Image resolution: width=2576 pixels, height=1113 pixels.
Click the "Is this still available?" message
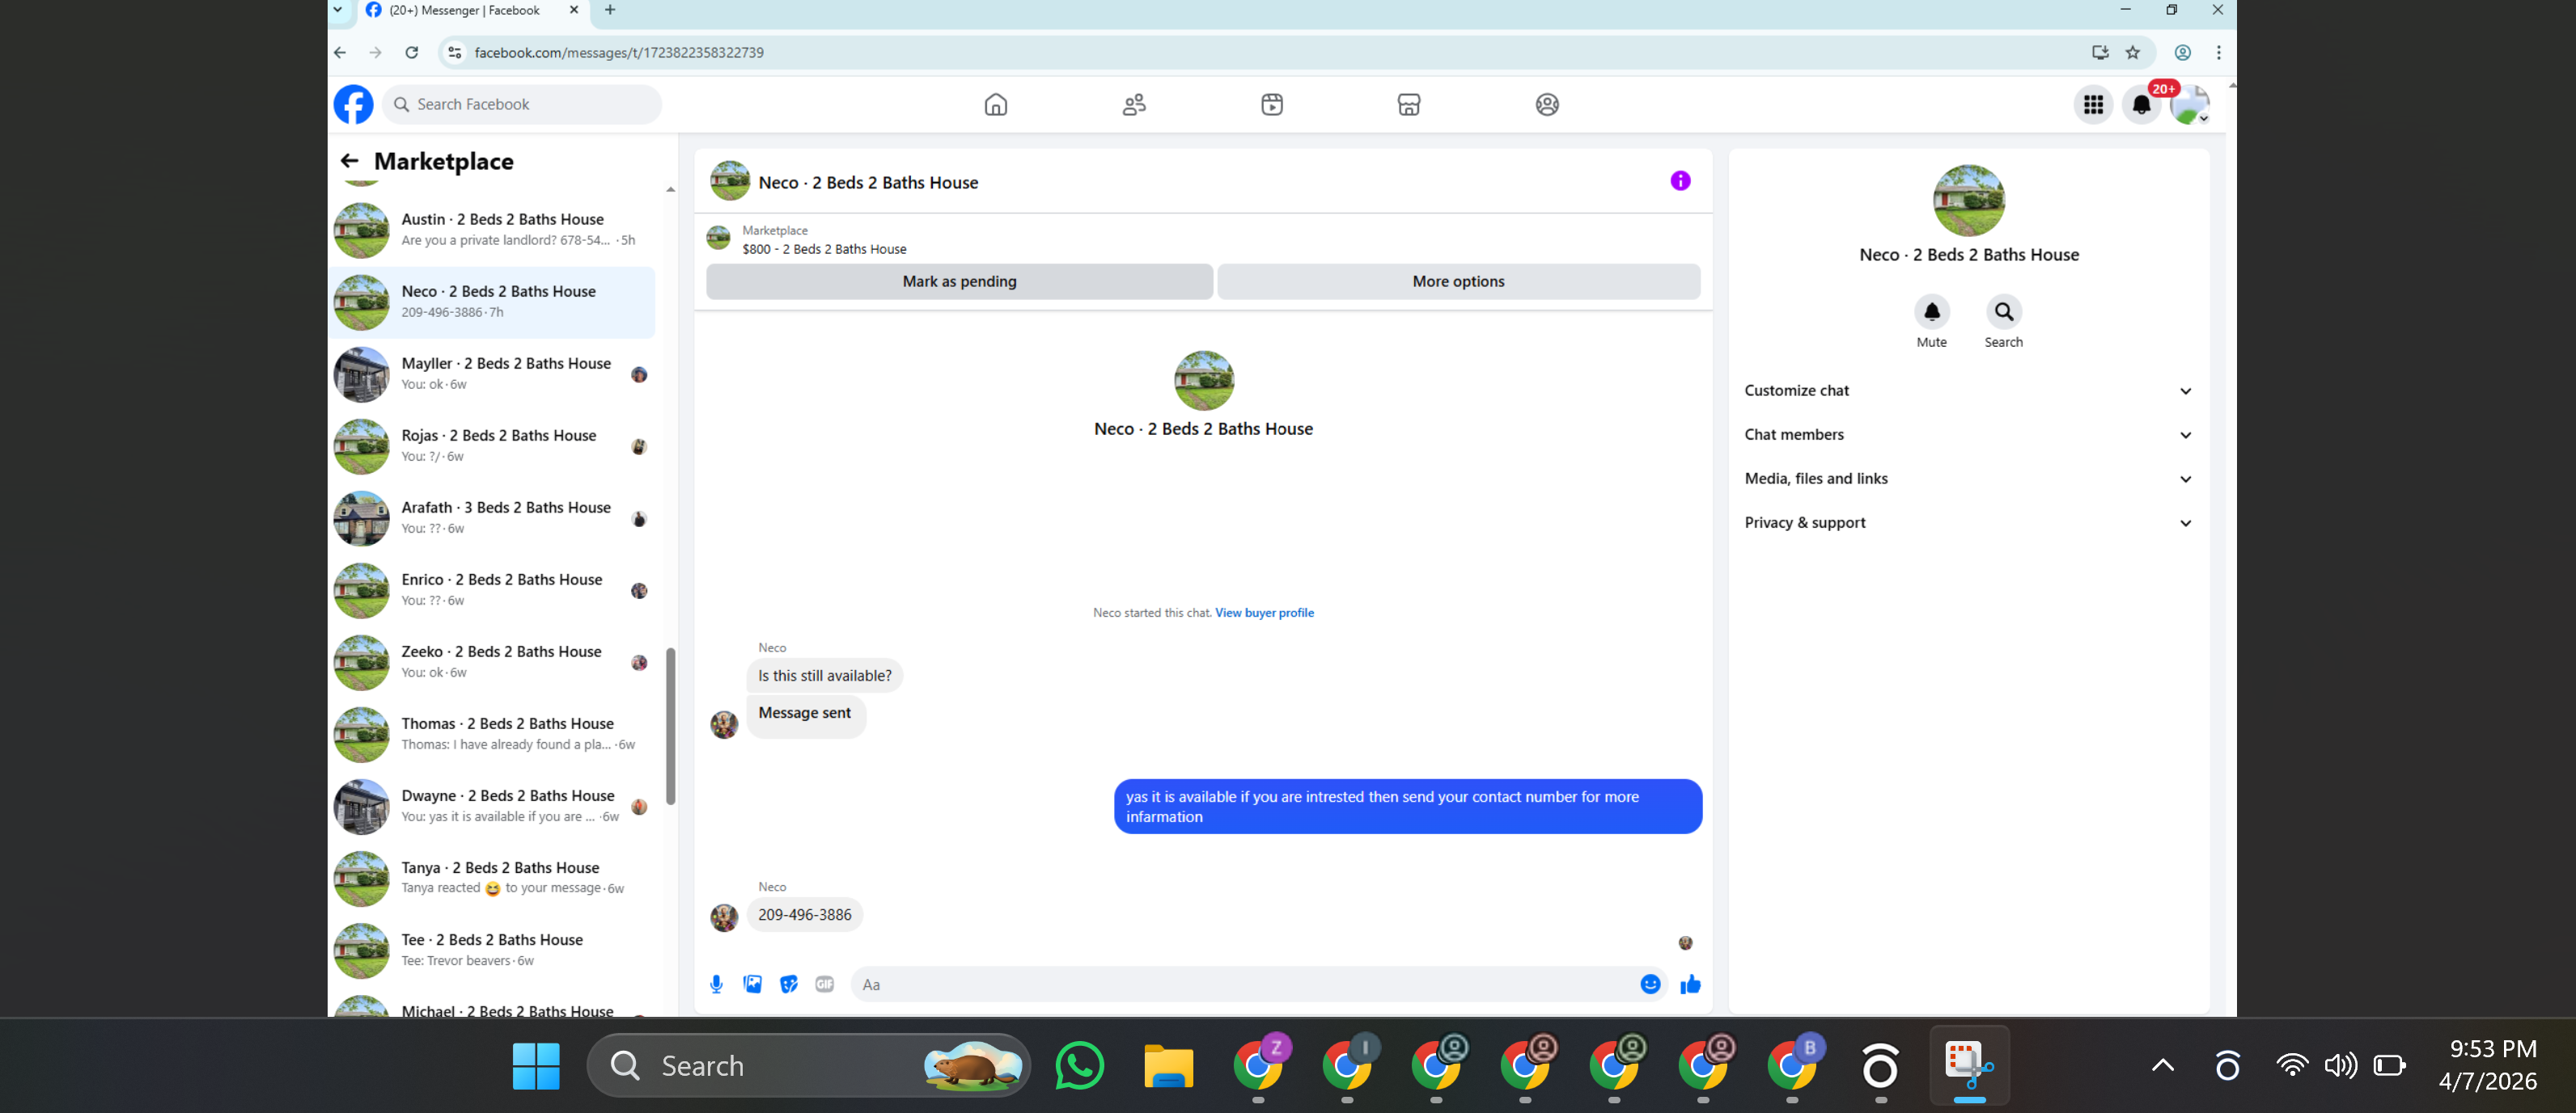point(825,676)
